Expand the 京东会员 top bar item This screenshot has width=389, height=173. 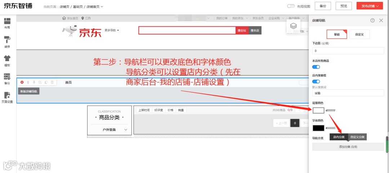258,18
